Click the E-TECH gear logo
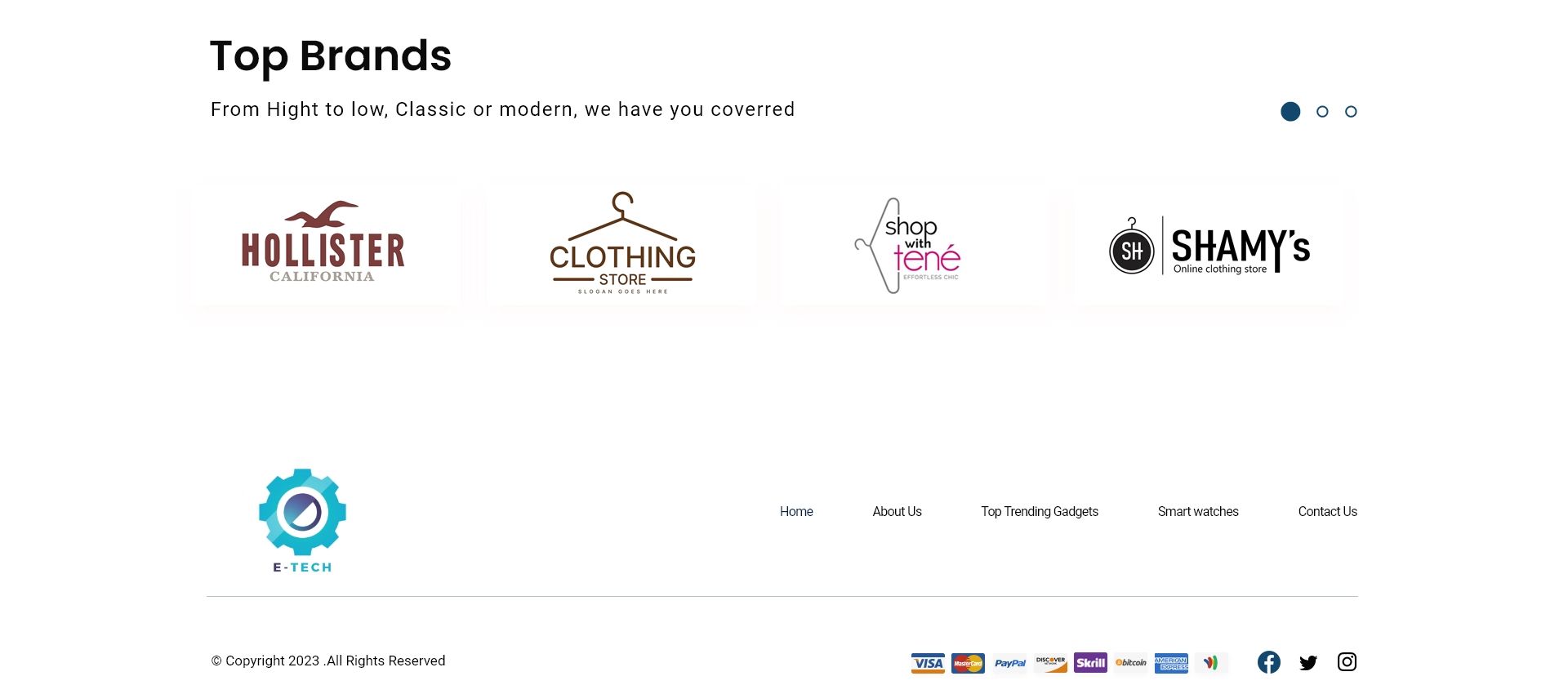This screenshot has height=694, width=1568. coord(302,521)
